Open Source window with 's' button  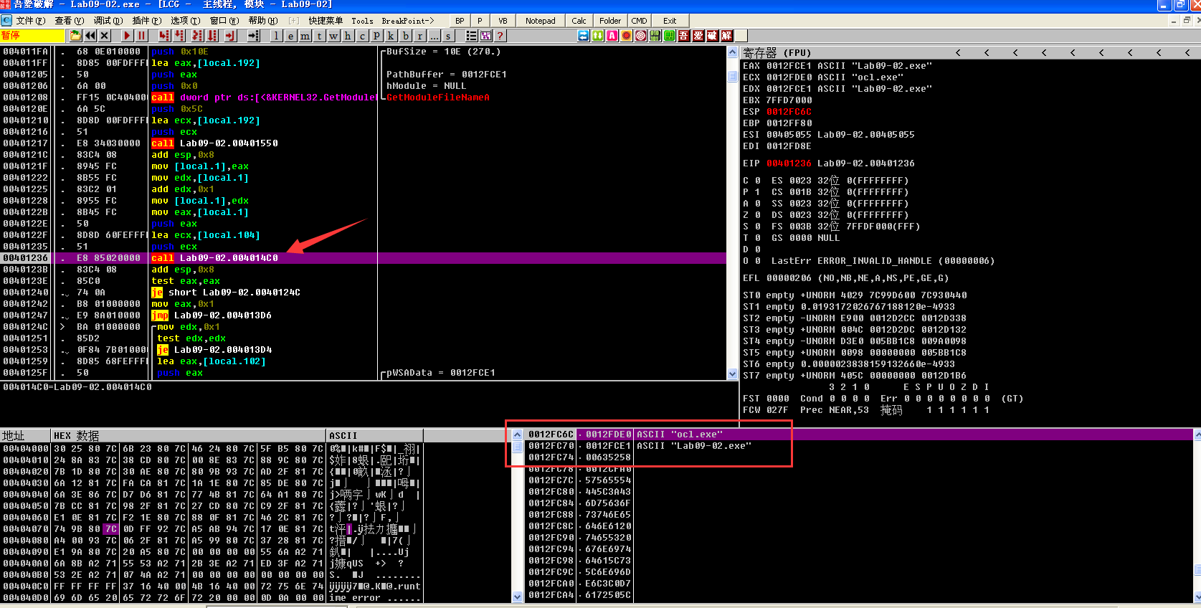coord(448,35)
